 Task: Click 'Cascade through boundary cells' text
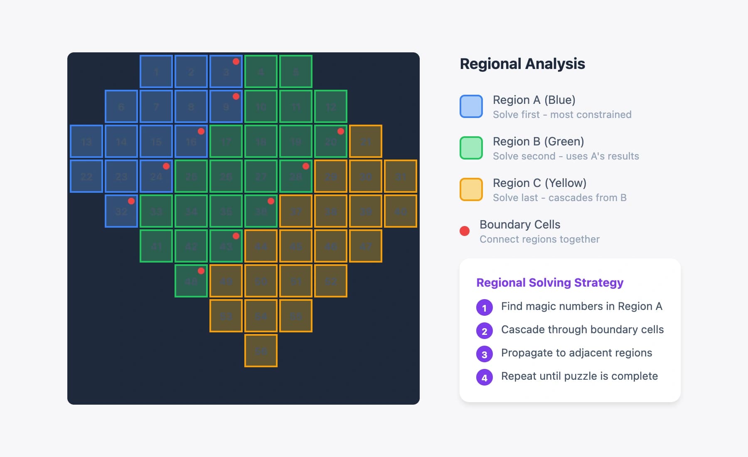coord(582,329)
